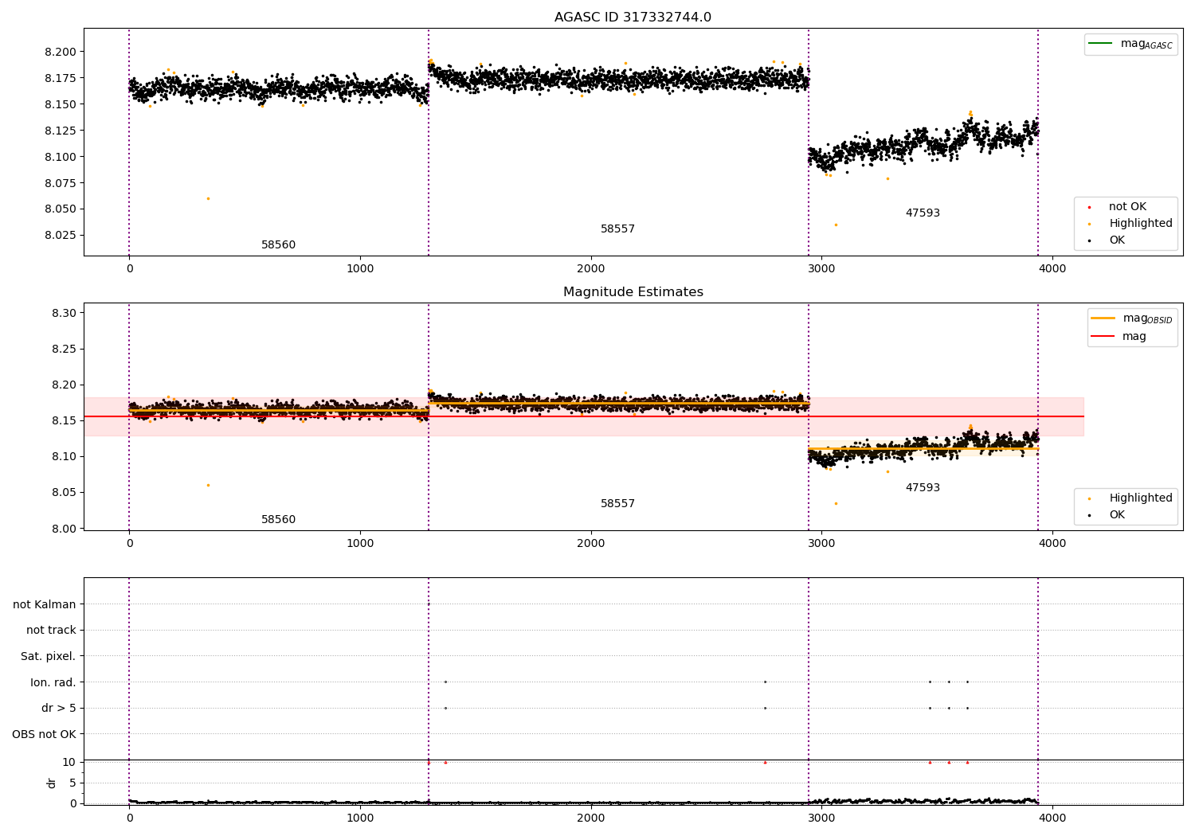Click the red dot marker beside "not OK"

click(1089, 207)
